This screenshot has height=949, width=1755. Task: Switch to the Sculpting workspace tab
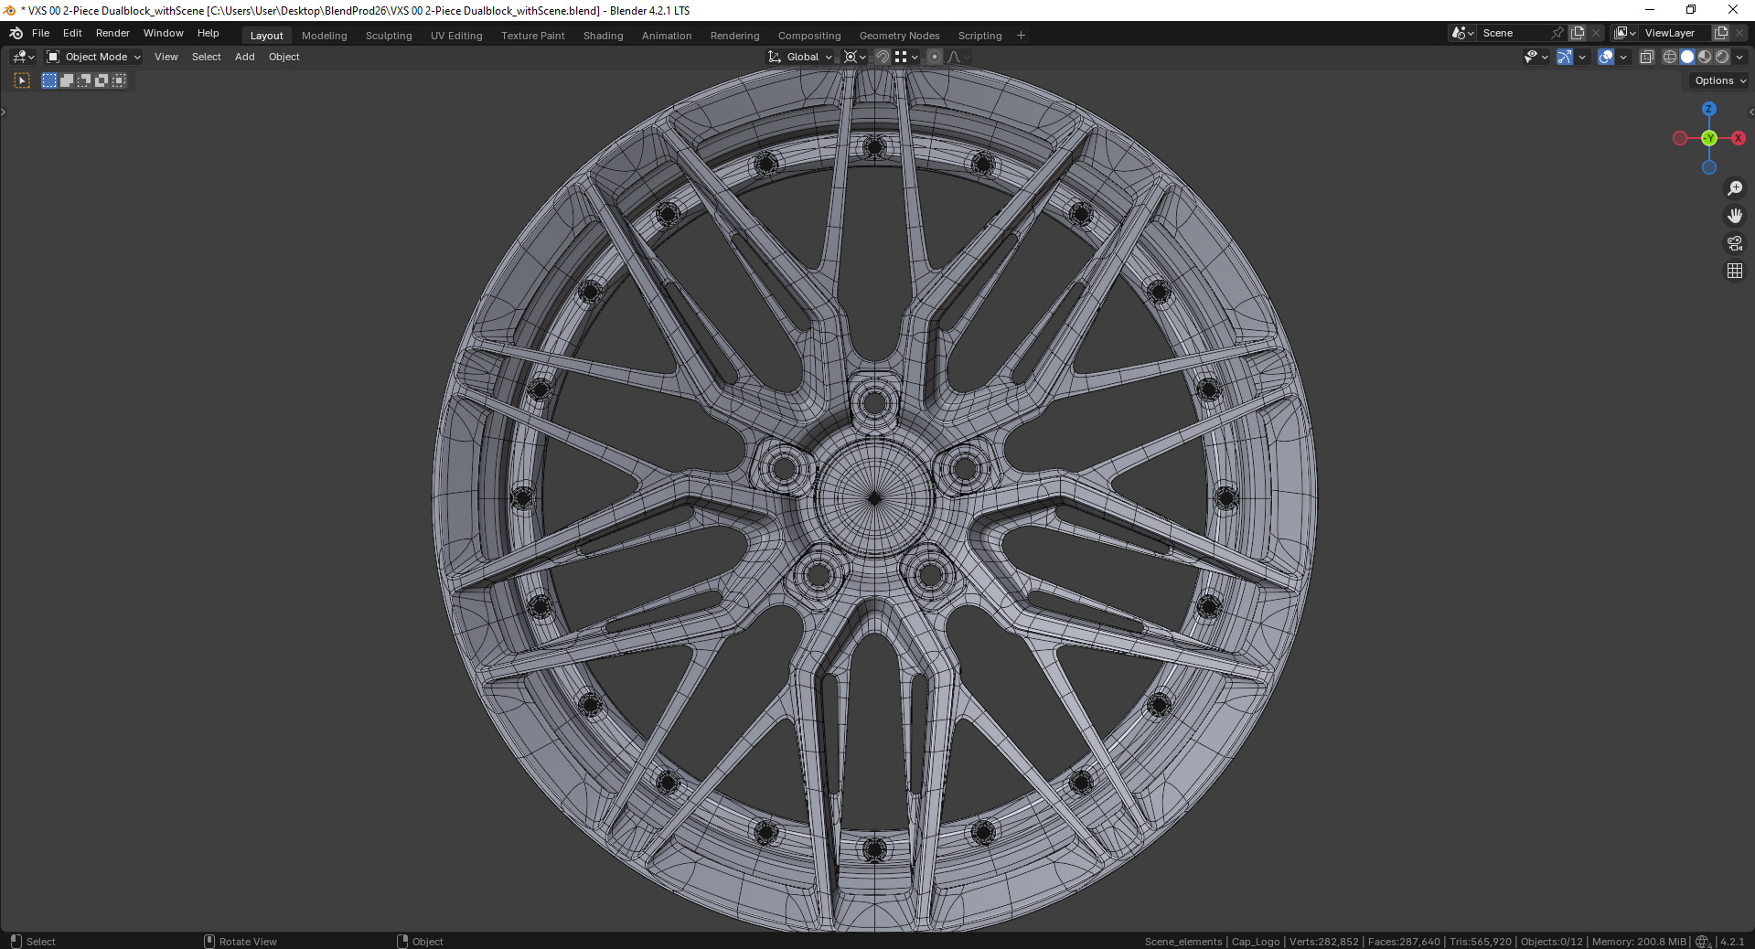pos(389,36)
